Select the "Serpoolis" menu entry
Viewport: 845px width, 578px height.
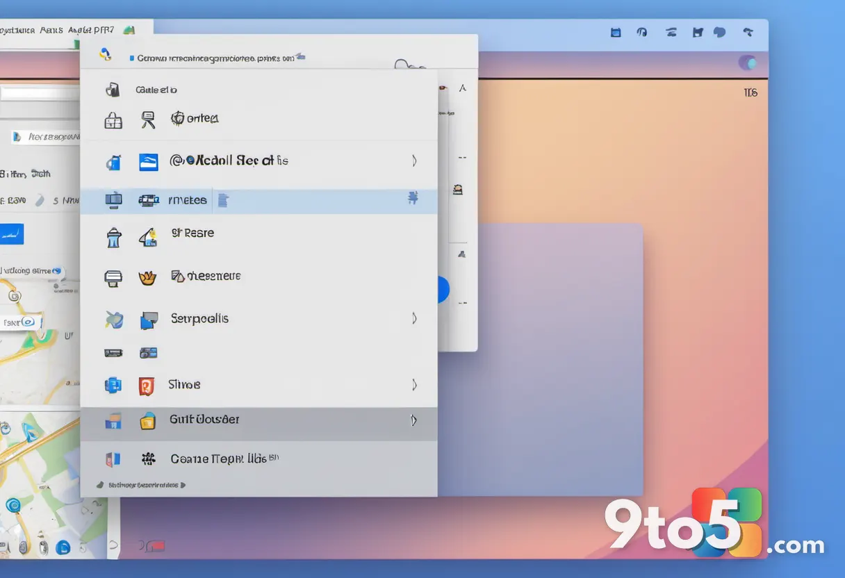(259, 319)
